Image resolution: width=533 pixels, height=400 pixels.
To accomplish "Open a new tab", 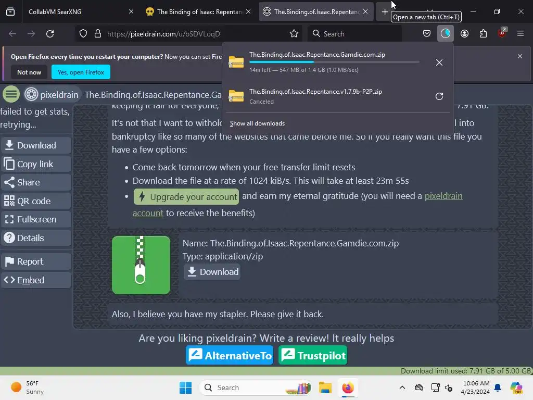I will 385,12.
